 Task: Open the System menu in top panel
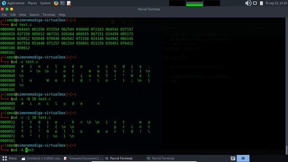45,3
